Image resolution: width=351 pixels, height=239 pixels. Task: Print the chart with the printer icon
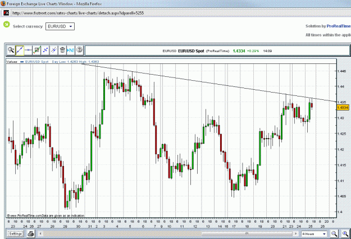pos(31,234)
